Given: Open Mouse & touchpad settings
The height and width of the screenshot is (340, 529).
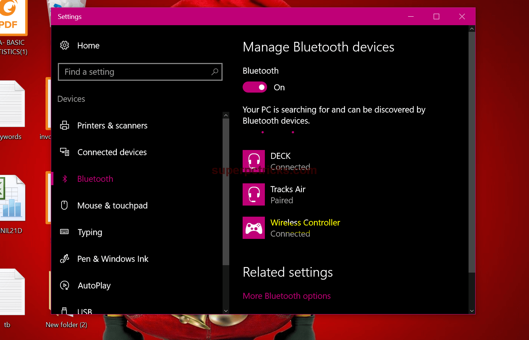Looking at the screenshot, I should coord(112,205).
